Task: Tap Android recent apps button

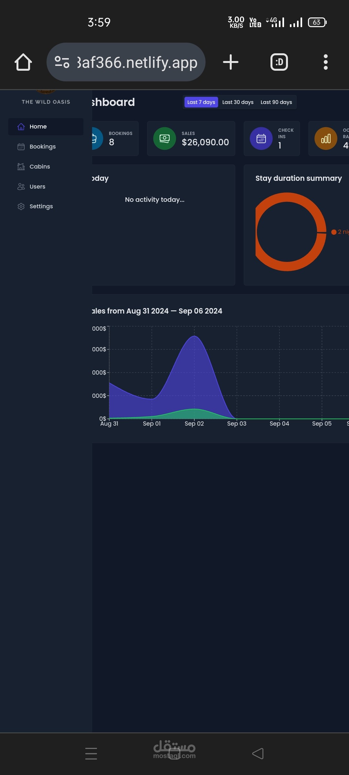Action: tap(91, 754)
